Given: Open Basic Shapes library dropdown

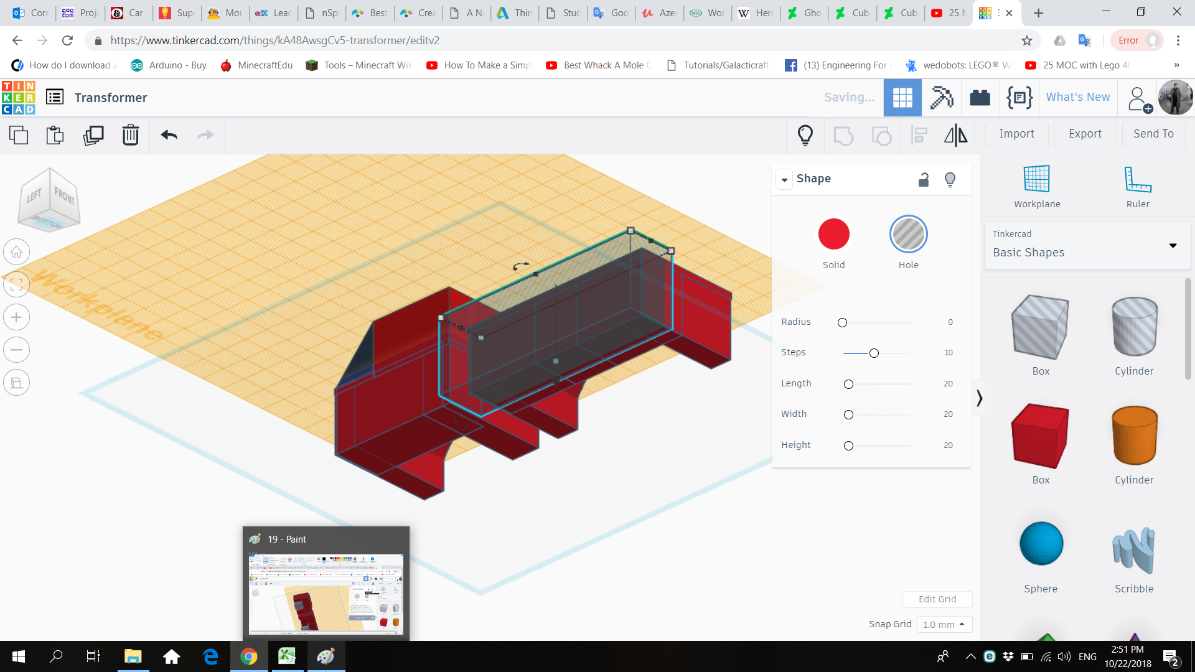Looking at the screenshot, I should point(1173,245).
